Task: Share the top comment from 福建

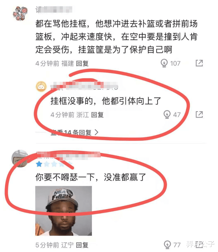Action: (x=199, y=63)
